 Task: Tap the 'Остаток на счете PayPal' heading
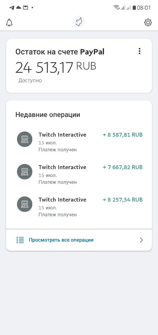pyautogui.click(x=60, y=52)
